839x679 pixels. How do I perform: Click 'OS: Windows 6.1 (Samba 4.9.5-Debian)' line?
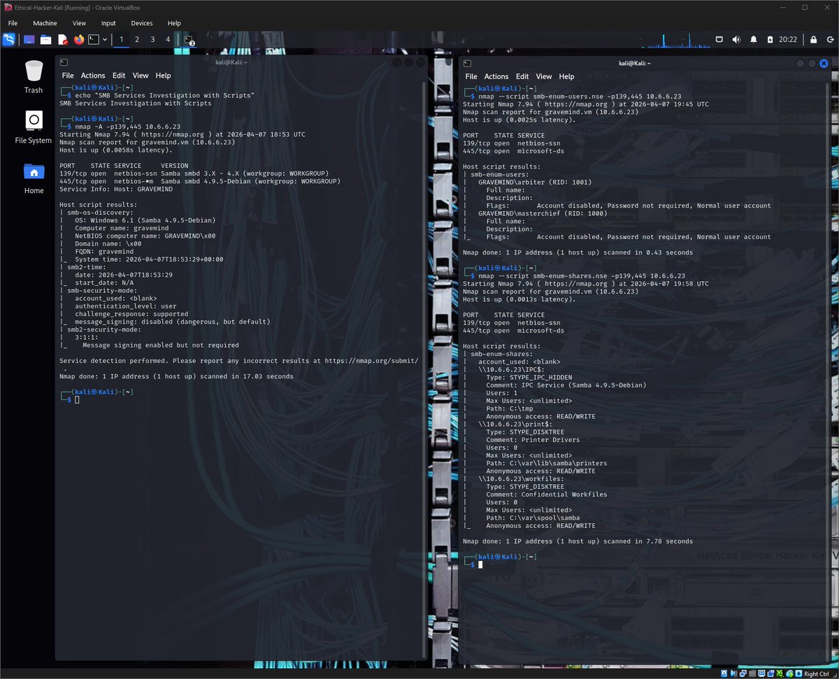(x=144, y=220)
